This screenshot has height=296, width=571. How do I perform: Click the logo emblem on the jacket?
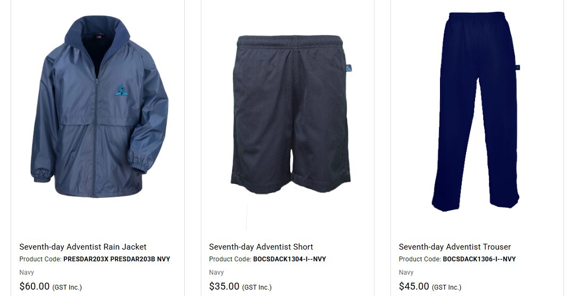pos(121,91)
